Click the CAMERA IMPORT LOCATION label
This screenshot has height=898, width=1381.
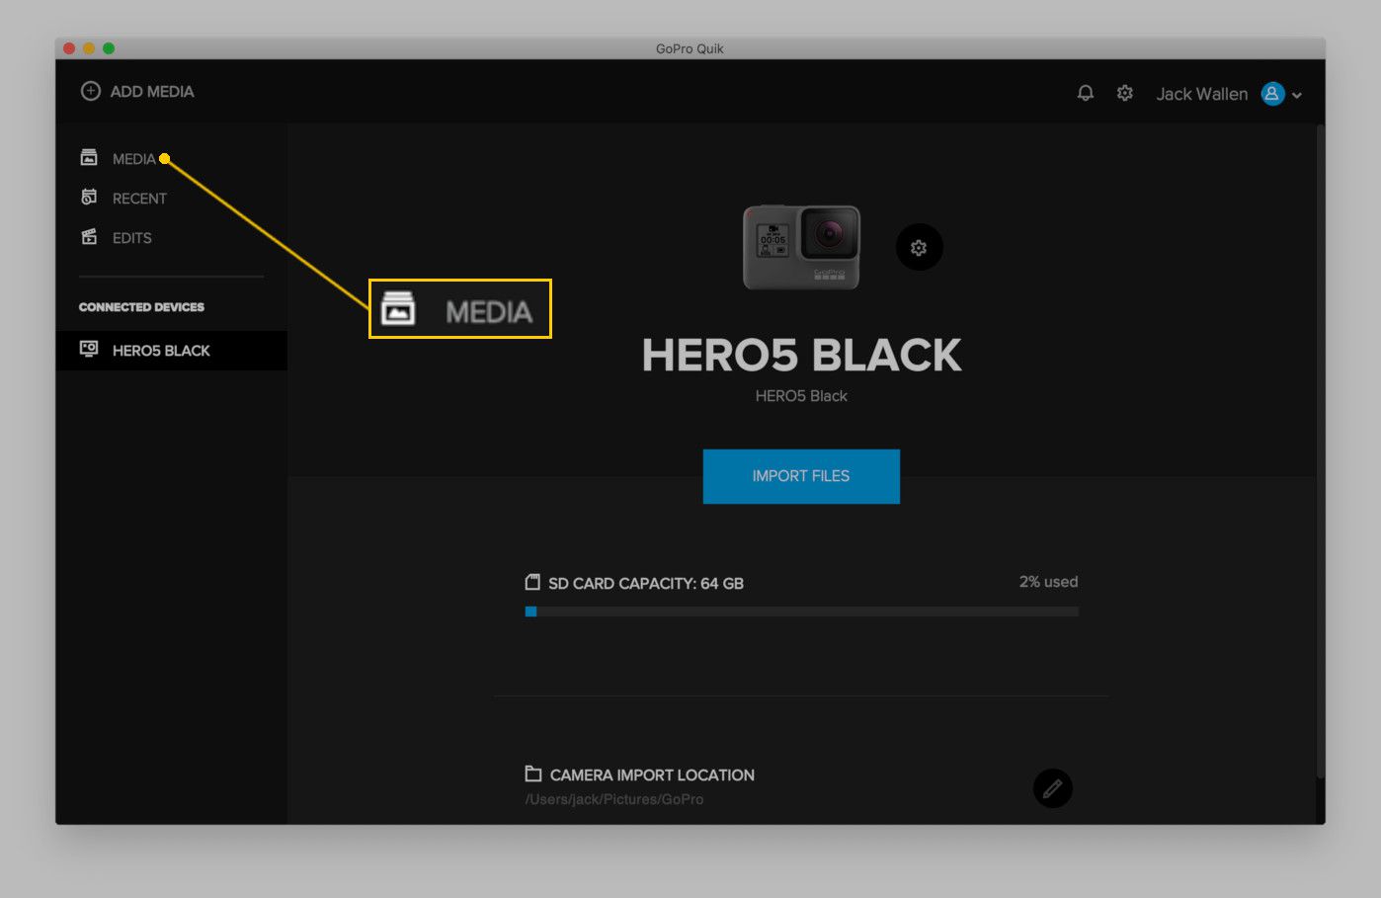click(x=652, y=776)
